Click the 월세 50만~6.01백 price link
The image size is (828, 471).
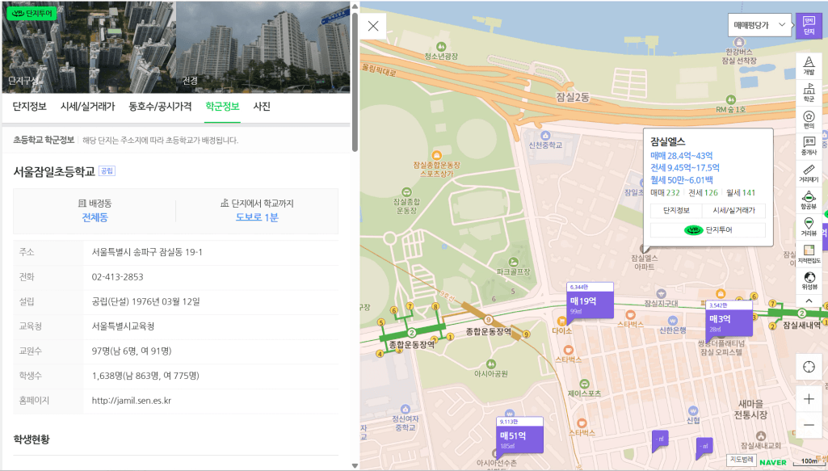pos(682,180)
